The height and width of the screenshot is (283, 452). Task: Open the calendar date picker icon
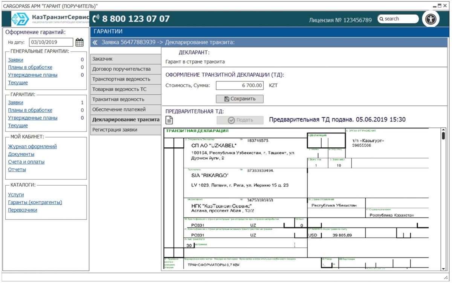(x=79, y=42)
